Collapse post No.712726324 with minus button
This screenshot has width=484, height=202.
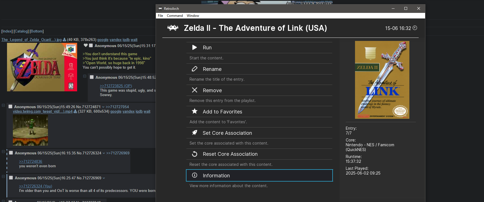point(3,151)
